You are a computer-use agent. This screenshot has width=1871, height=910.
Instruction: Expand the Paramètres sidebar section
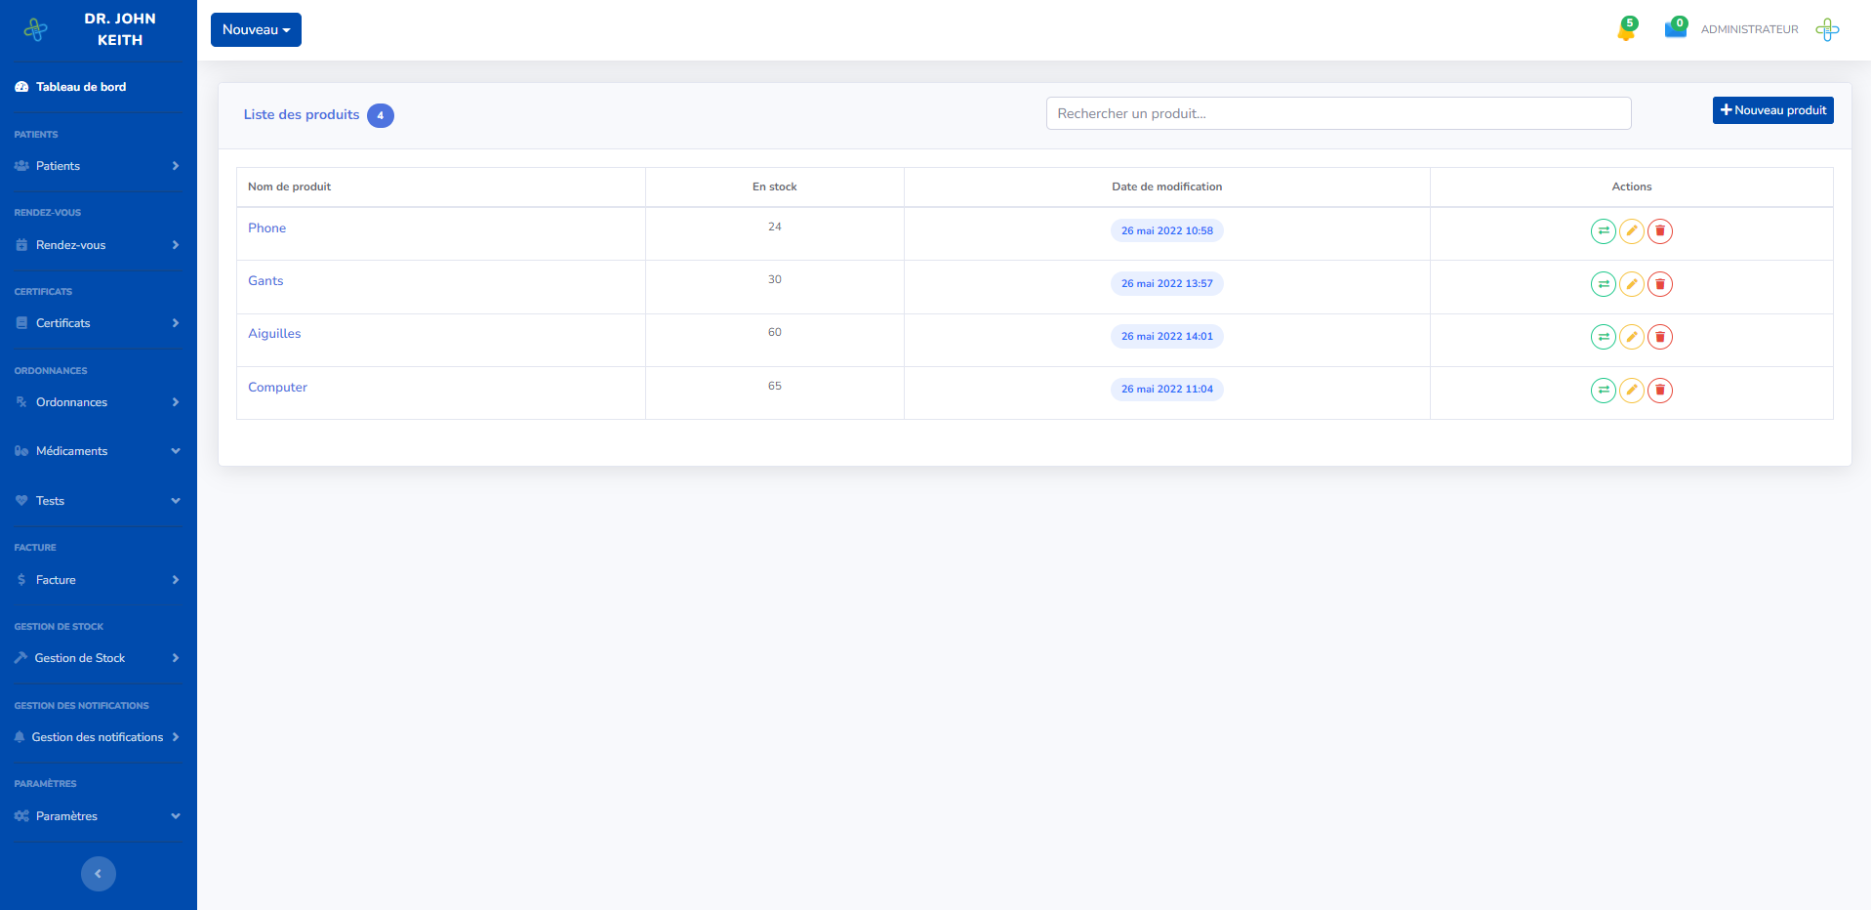pyautogui.click(x=98, y=816)
